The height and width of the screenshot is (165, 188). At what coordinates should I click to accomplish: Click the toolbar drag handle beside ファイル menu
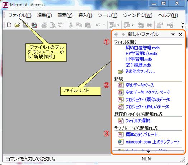[x=4, y=15]
